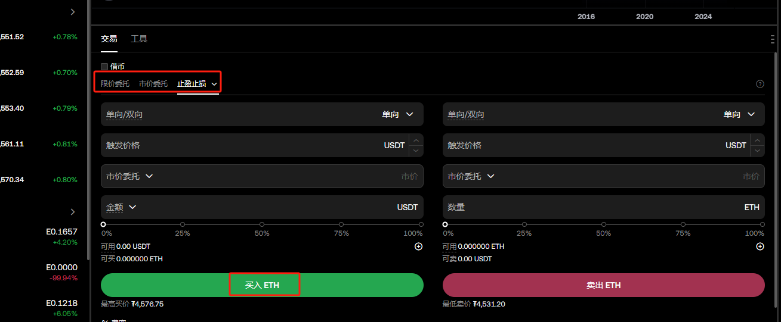Set the sell slider to 100%
The height and width of the screenshot is (322, 781).
[x=762, y=224]
